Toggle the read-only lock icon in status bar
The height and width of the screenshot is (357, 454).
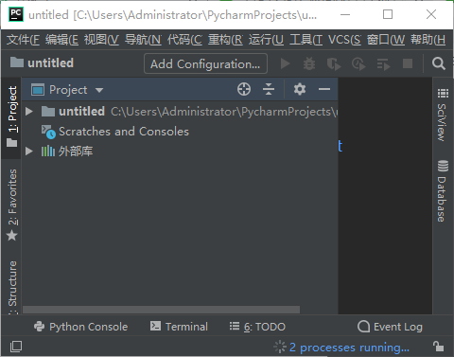(438, 347)
